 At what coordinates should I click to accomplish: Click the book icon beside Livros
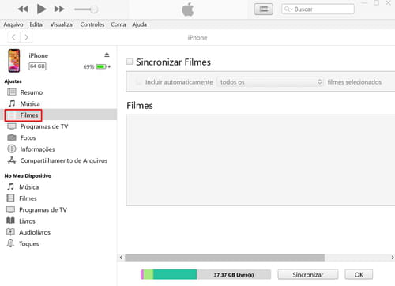click(x=10, y=220)
